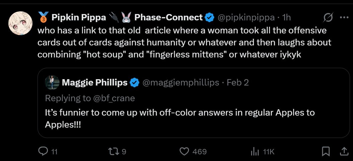Open the view analytics bar chart icon
The width and height of the screenshot is (353, 161).
point(255,152)
